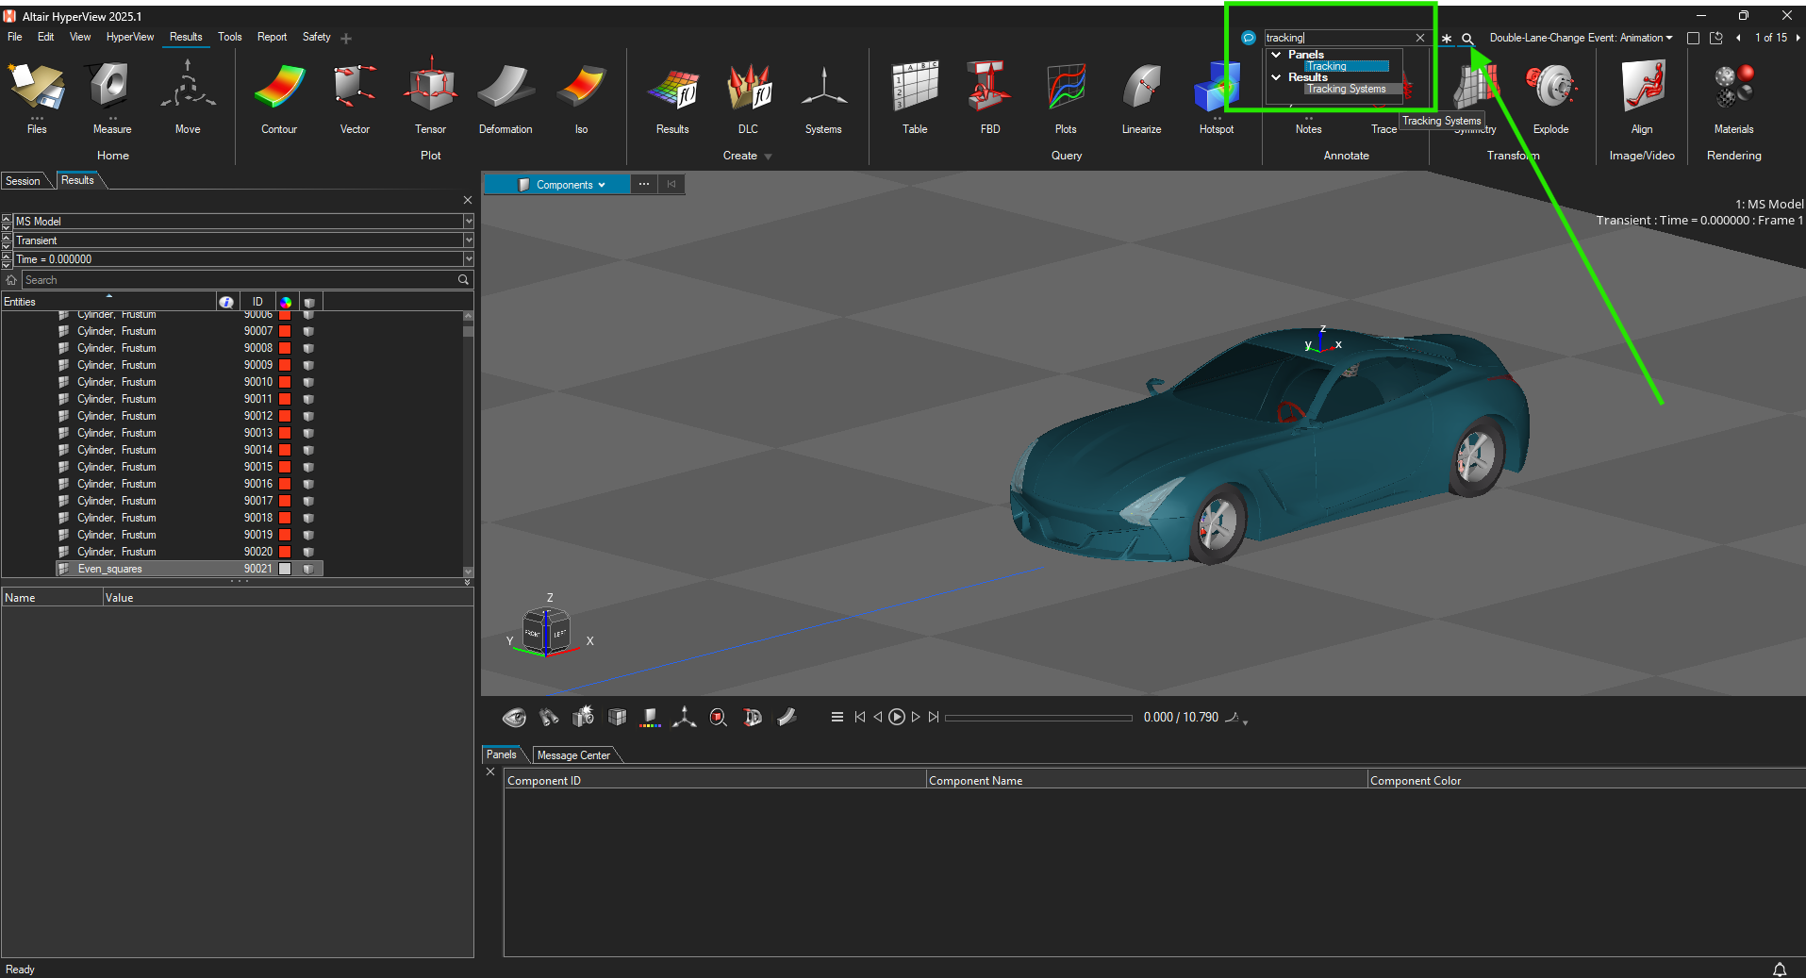Toggle visibility of component 90015
Screen dimensions: 1806x978
[308, 467]
